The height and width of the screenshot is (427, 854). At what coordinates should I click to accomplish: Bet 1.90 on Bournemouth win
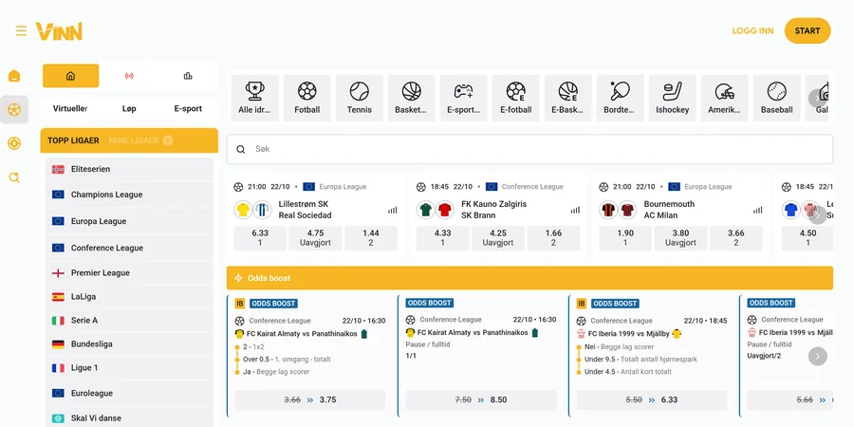[x=625, y=238]
